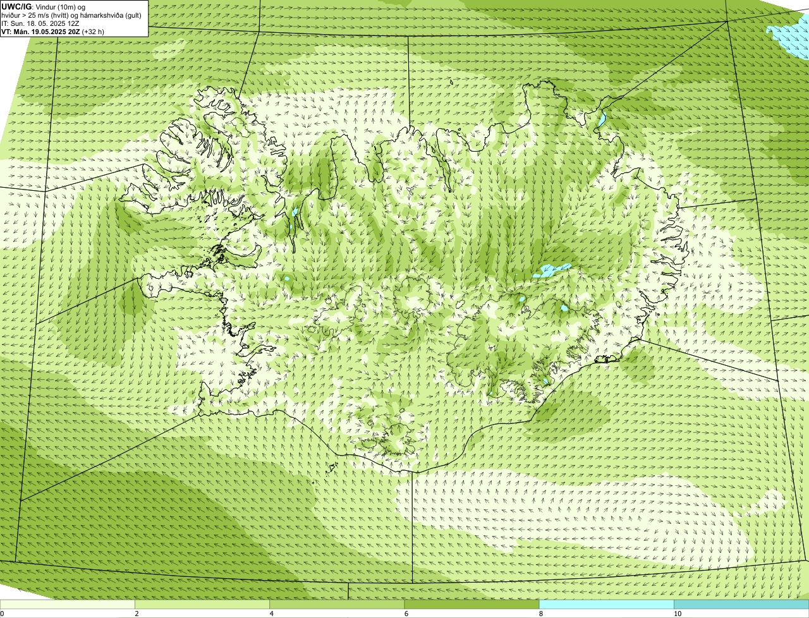This screenshot has height=618, width=809.
Task: Click the teal color bar segment above 10 m/s
Action: (741, 605)
